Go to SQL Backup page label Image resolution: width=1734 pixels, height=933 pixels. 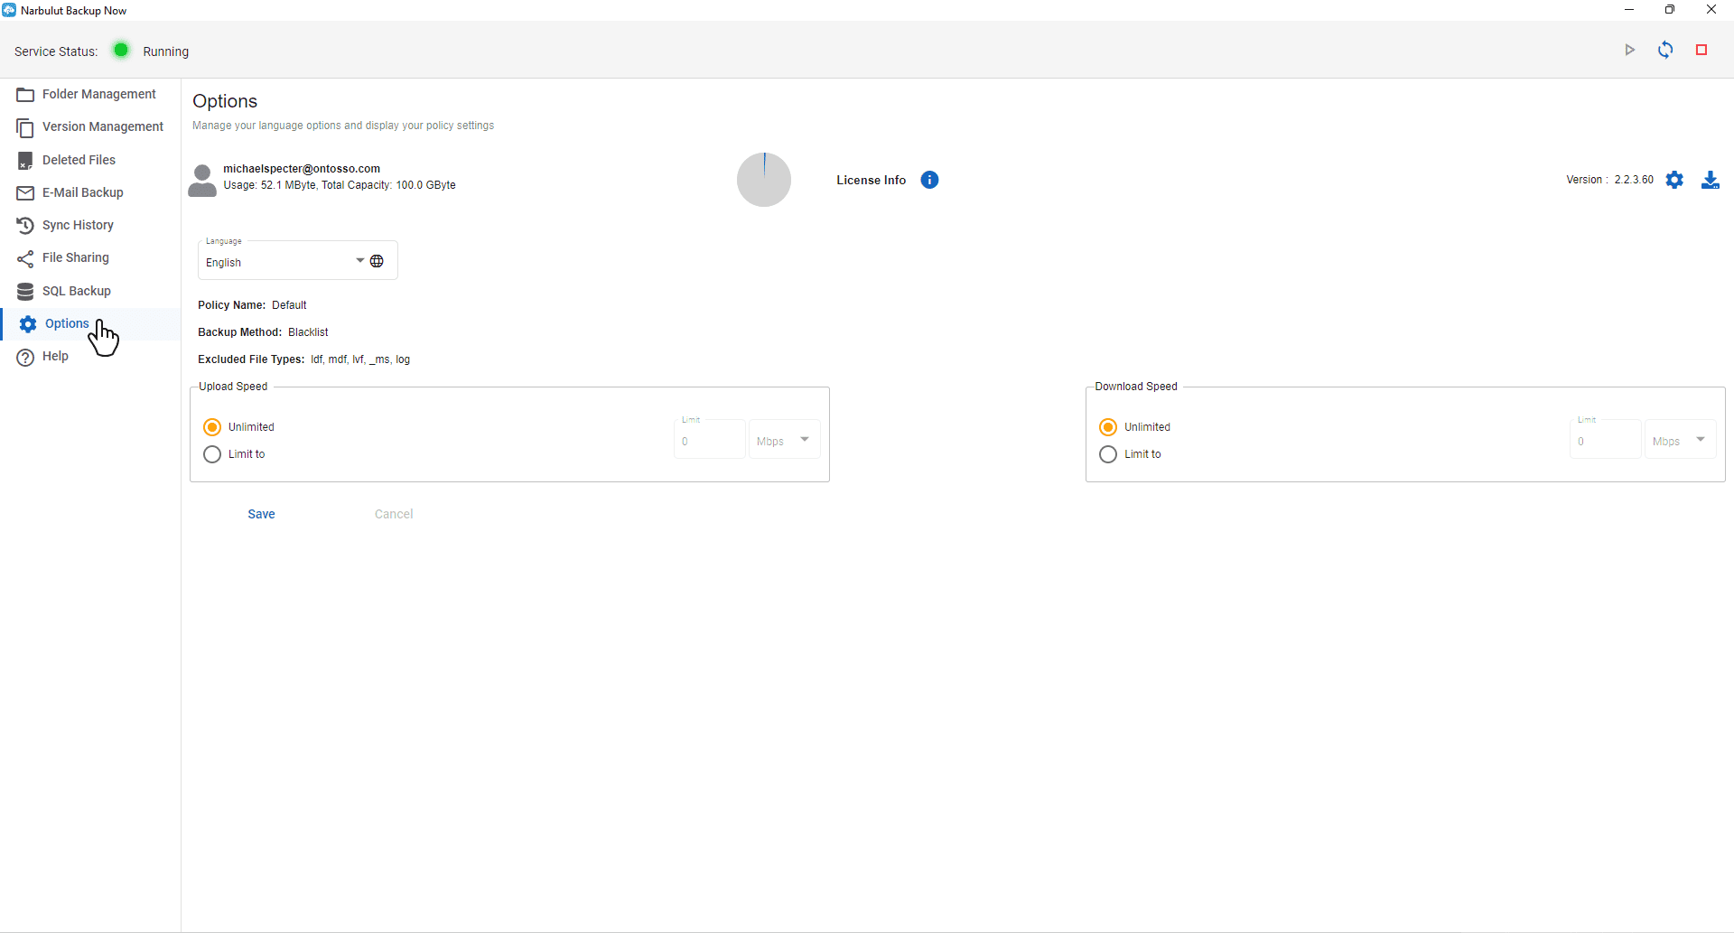(x=77, y=291)
